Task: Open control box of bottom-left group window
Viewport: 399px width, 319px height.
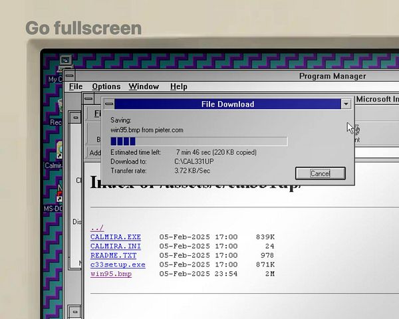Action: (x=75, y=312)
